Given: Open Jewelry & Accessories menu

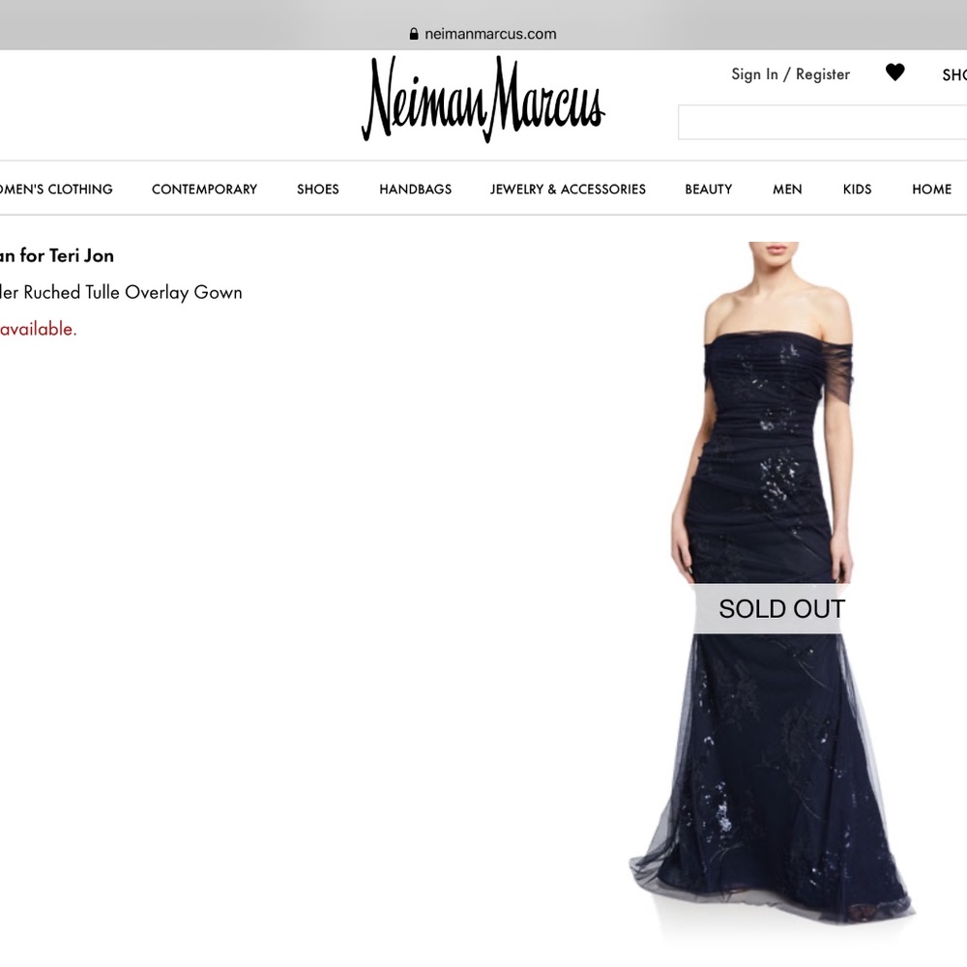Looking at the screenshot, I should [568, 190].
